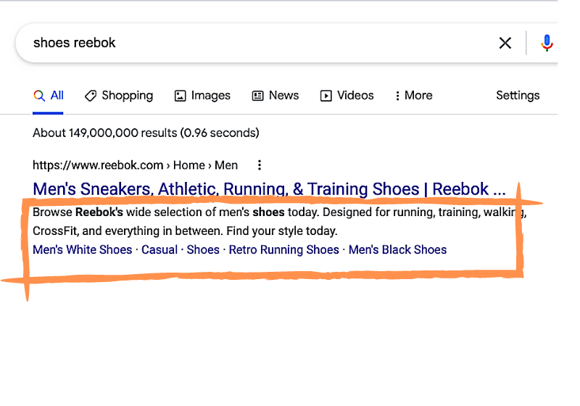Open the Images tab
Image resolution: width=580 pixels, height=406 pixels.
coord(202,96)
